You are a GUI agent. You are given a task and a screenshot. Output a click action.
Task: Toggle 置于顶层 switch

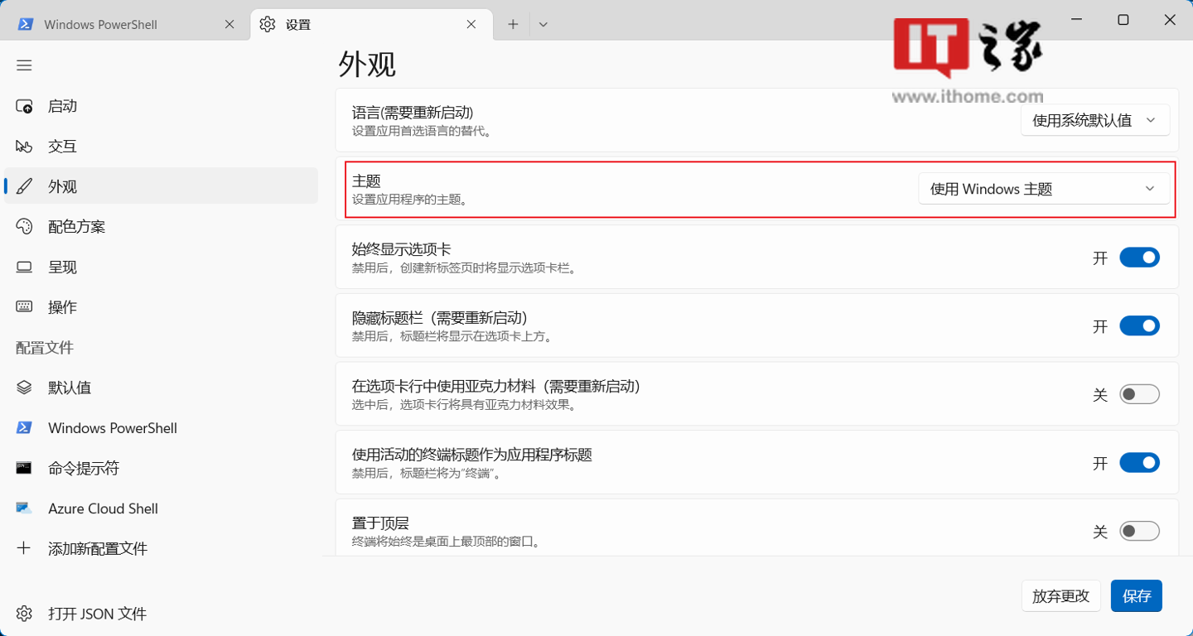[1139, 531]
